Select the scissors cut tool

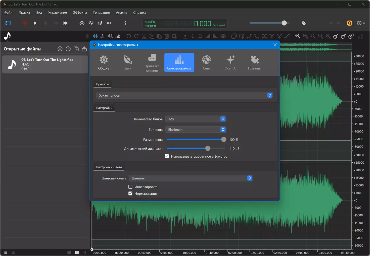144,36
